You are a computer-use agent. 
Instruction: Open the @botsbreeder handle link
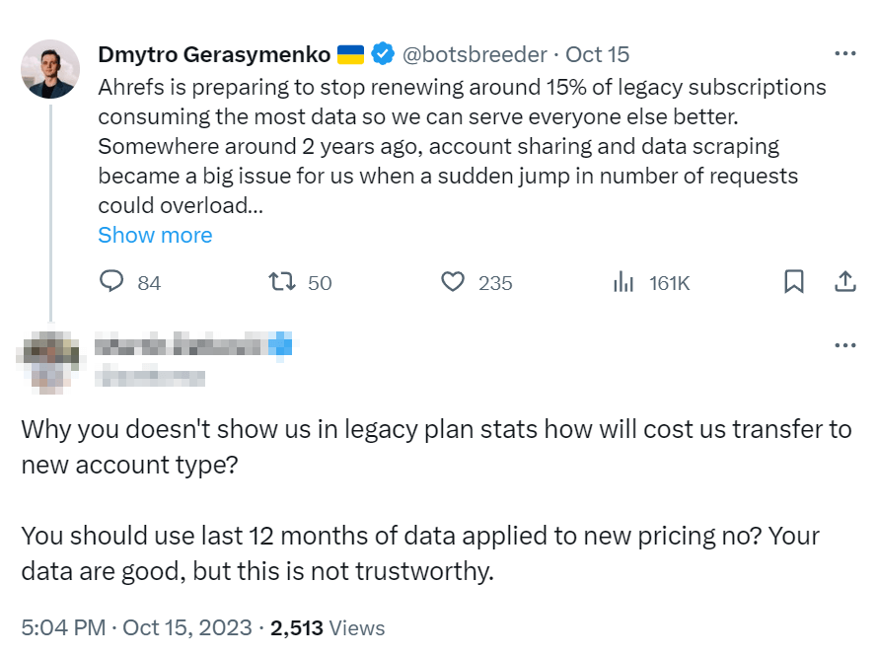pyautogui.click(x=475, y=54)
